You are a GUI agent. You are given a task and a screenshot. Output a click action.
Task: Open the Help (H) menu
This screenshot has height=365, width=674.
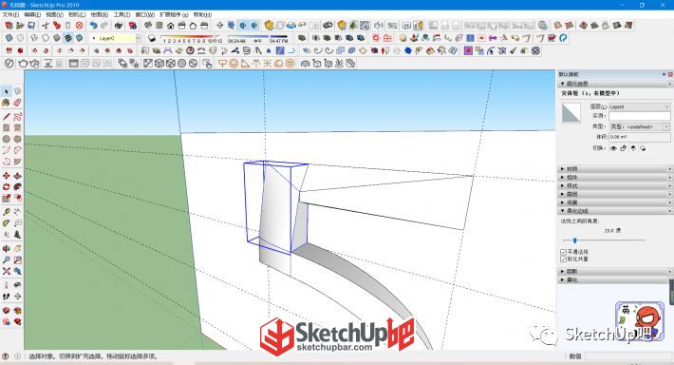pyautogui.click(x=202, y=14)
